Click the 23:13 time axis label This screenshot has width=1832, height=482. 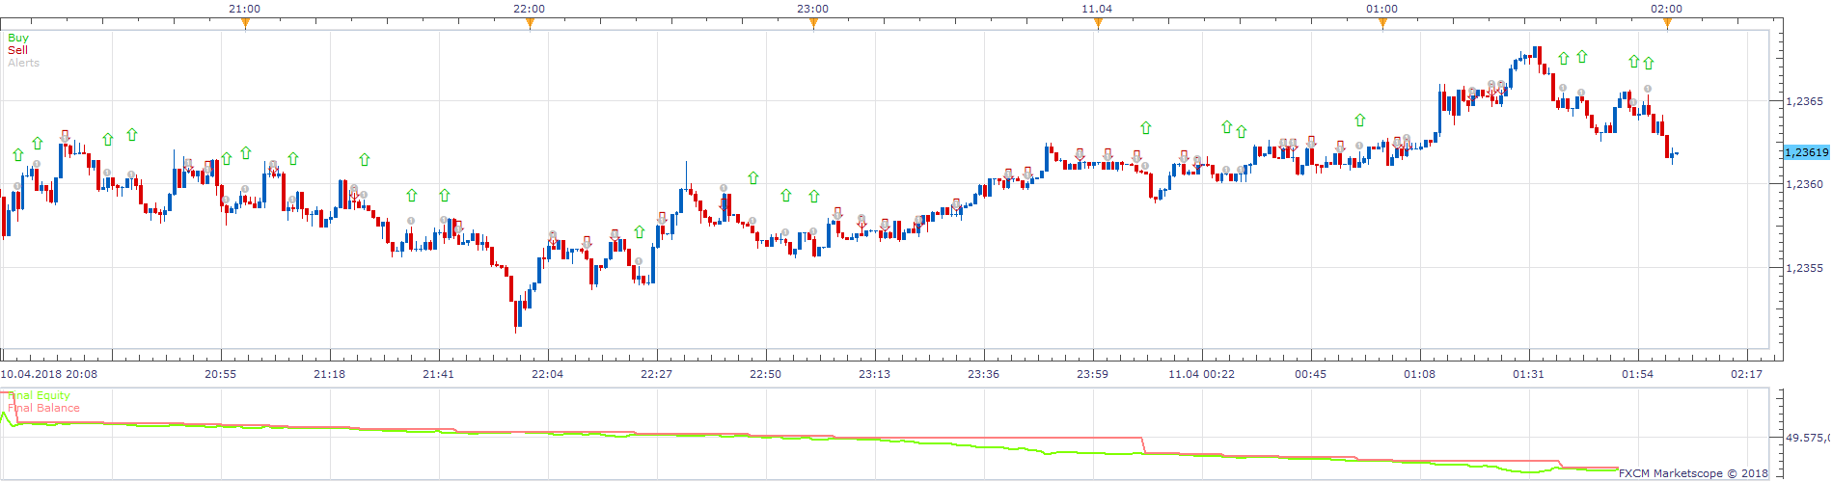874,374
